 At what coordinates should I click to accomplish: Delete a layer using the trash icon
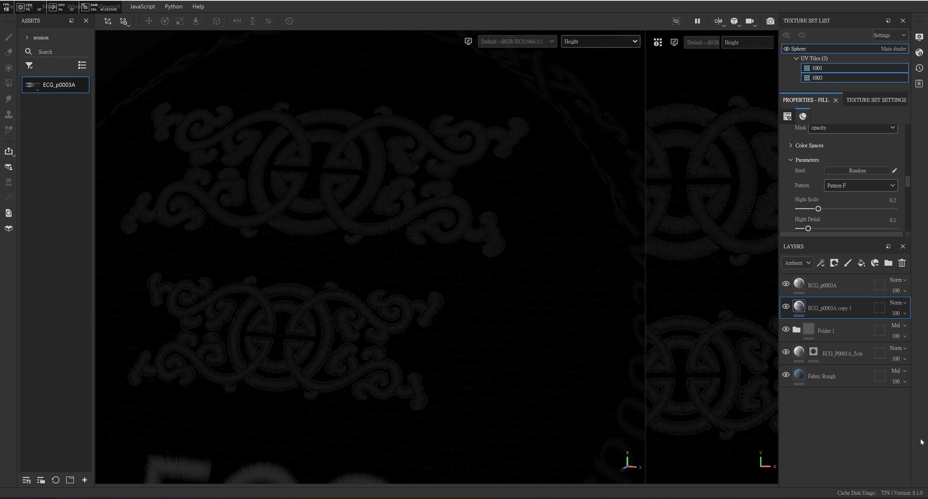click(902, 263)
